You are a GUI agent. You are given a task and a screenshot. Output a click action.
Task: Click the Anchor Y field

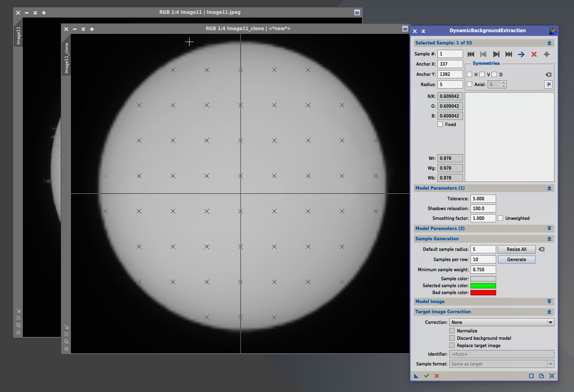click(450, 74)
